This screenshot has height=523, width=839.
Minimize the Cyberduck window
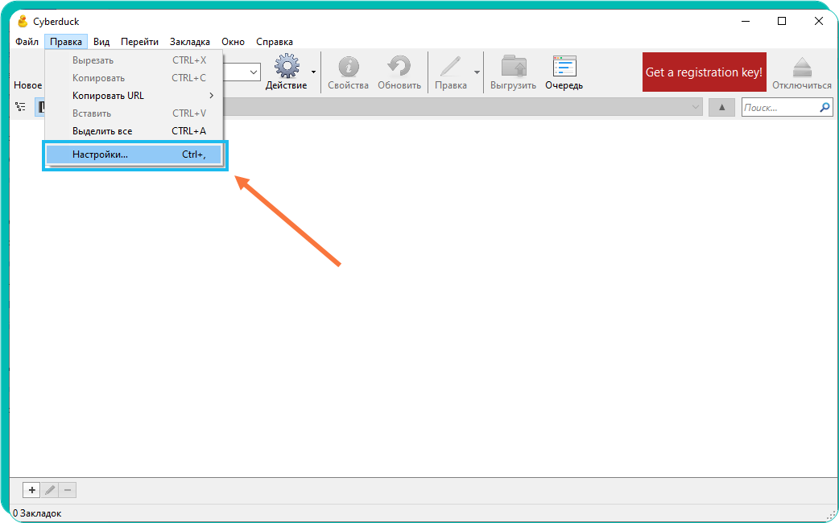pyautogui.click(x=746, y=22)
